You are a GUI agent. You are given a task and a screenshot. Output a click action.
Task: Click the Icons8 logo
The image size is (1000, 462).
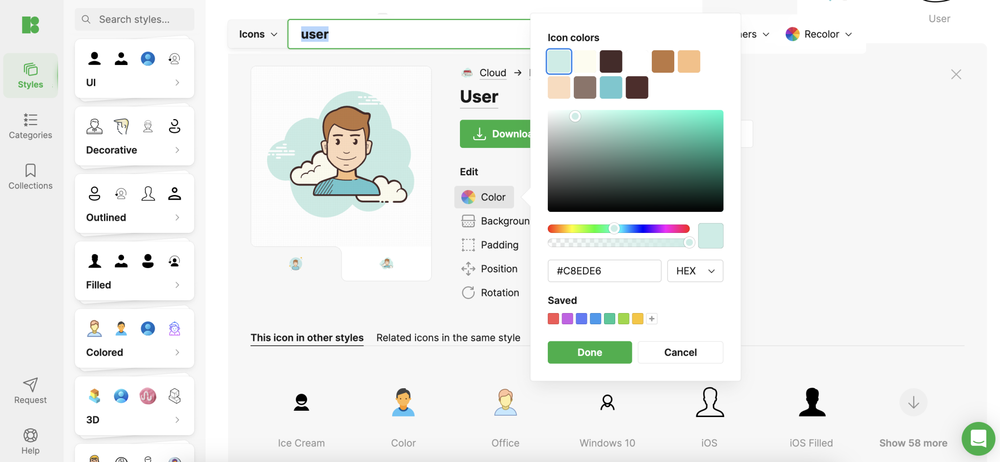[30, 25]
